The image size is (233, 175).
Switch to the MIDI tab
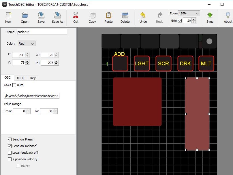[21, 78]
